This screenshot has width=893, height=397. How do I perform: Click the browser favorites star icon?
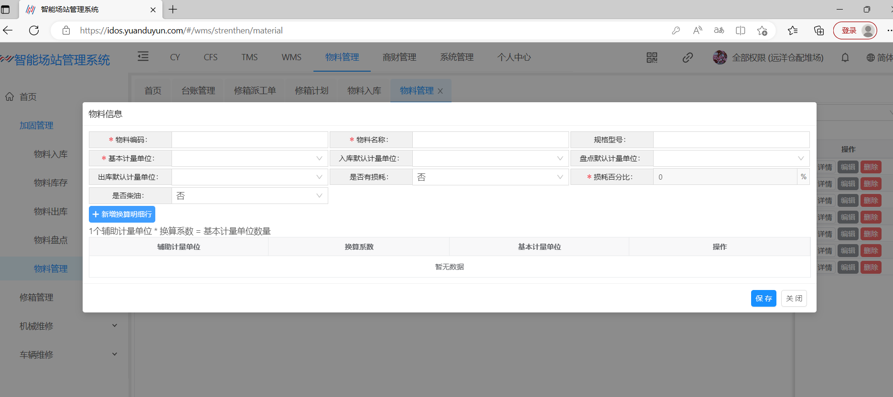tap(793, 31)
